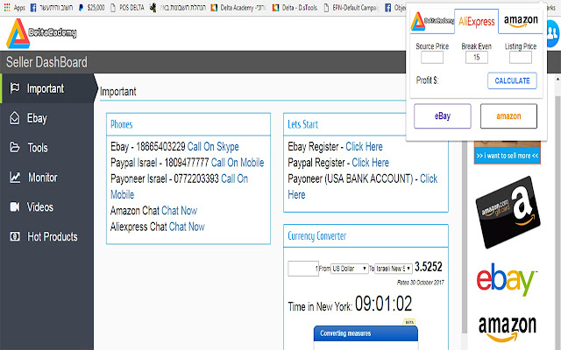Viewport: 561px width, 350px height.
Task: Click the Converting measures widget header
Action: (366, 333)
